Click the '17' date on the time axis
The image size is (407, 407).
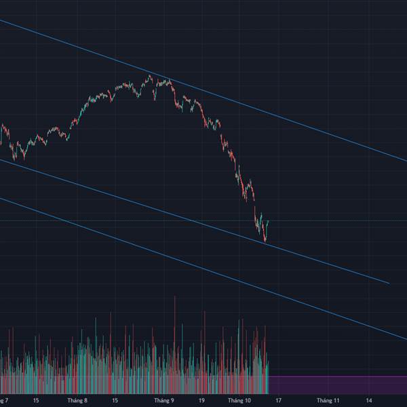tap(278, 400)
